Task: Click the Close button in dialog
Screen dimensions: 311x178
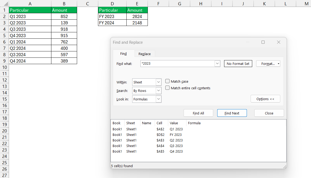Action: pyautogui.click(x=269, y=113)
